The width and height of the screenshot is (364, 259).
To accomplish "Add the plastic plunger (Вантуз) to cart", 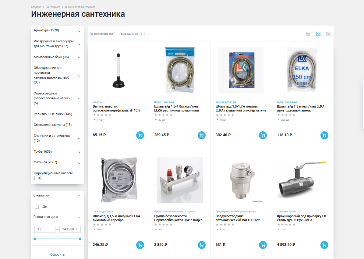I will tap(140, 135).
